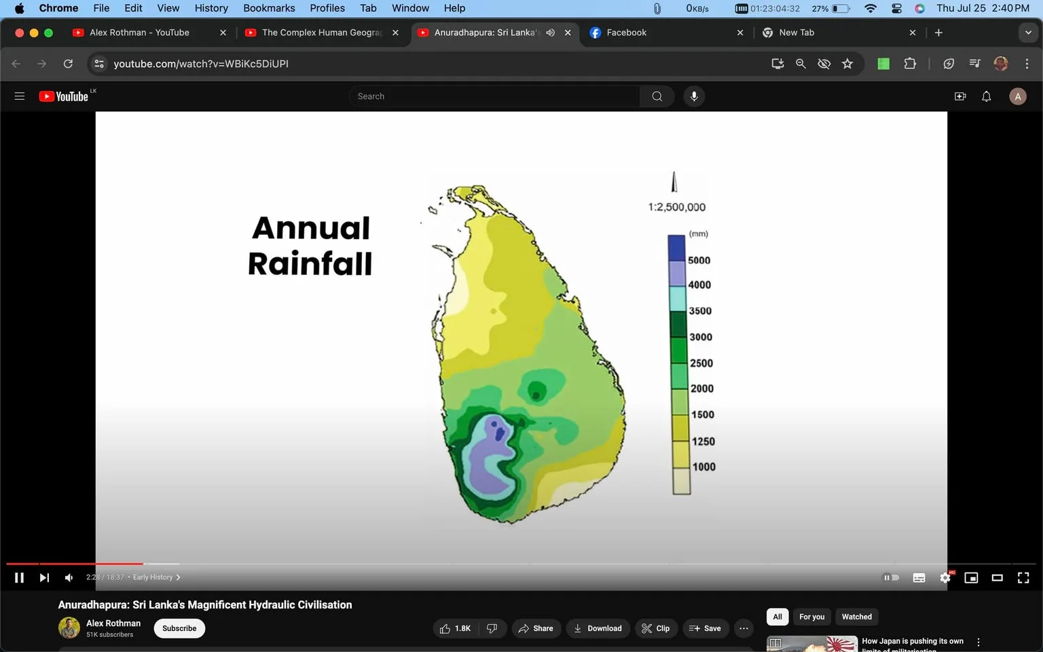Switch to The Complex Human Geography tab
The width and height of the screenshot is (1043, 652).
(x=322, y=33)
